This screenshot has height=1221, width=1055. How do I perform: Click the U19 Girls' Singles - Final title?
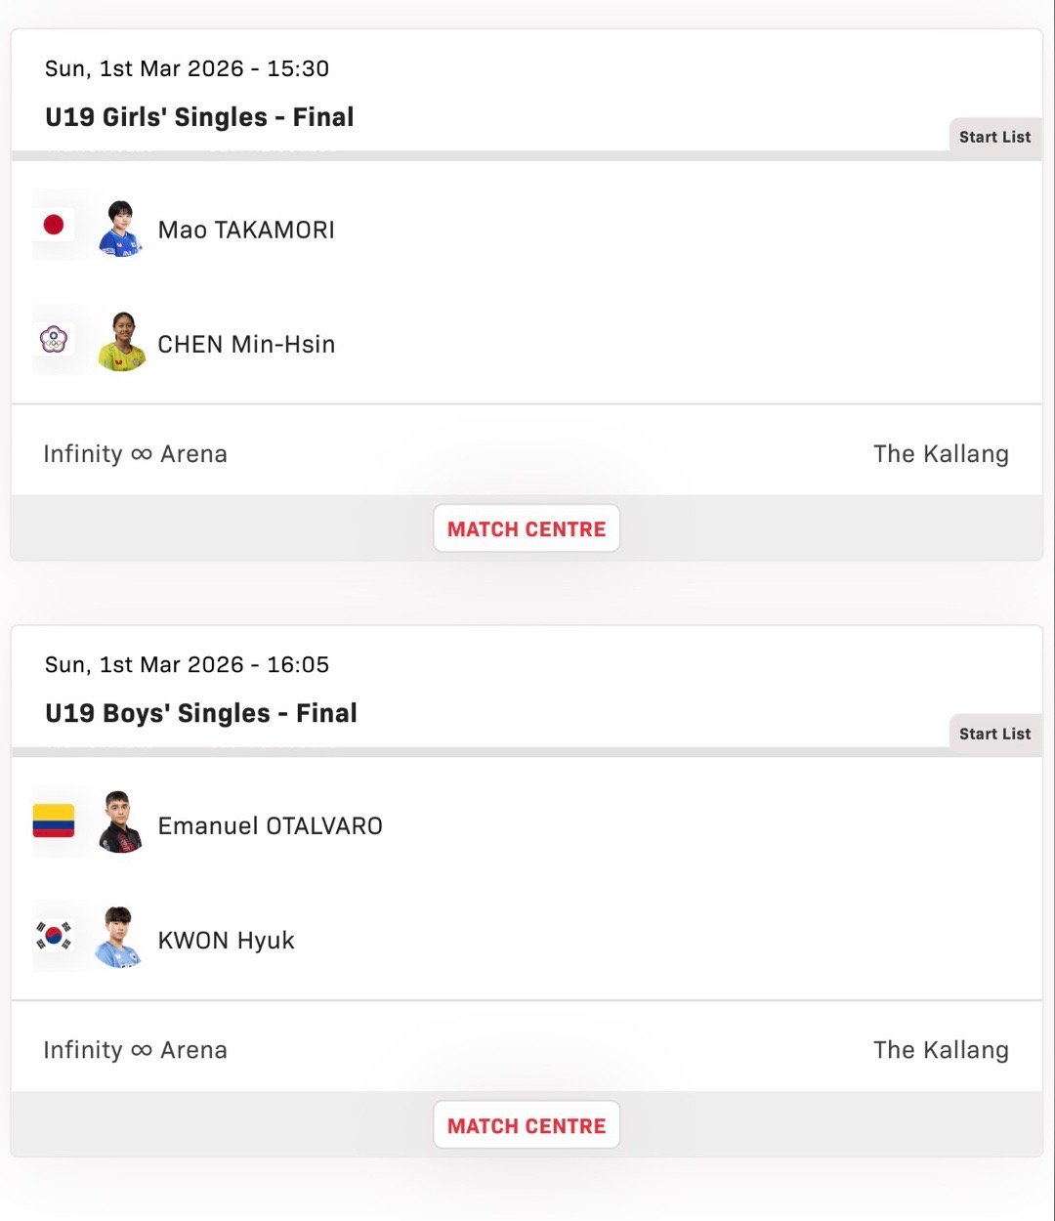pyautogui.click(x=199, y=117)
